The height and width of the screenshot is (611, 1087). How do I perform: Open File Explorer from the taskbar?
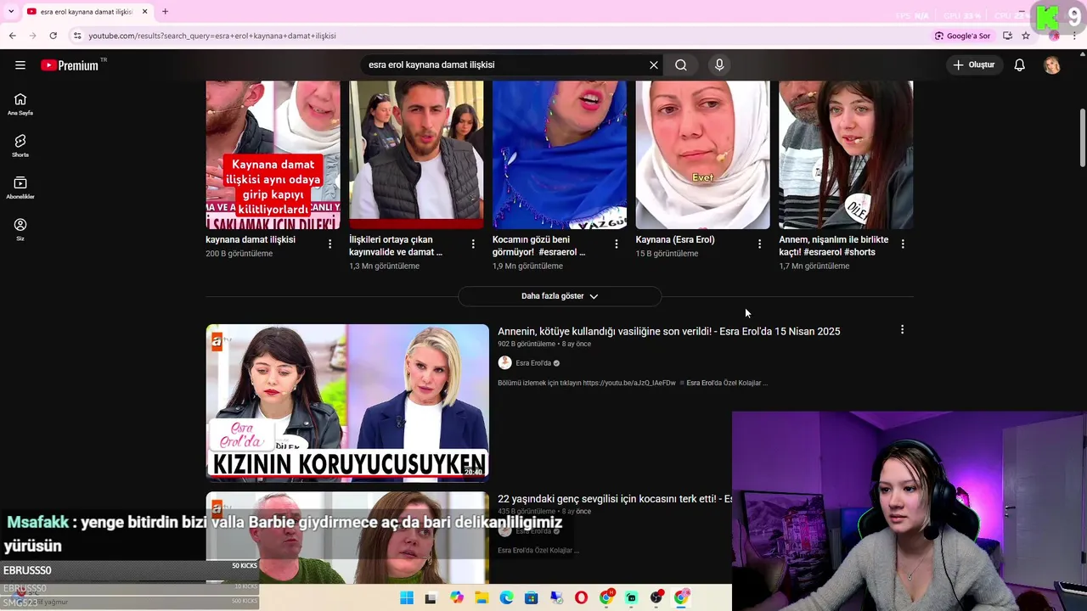coord(482,598)
